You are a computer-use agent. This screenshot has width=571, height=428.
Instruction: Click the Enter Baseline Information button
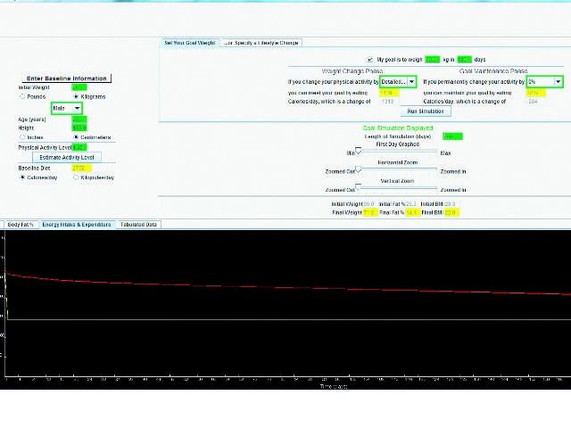67,78
